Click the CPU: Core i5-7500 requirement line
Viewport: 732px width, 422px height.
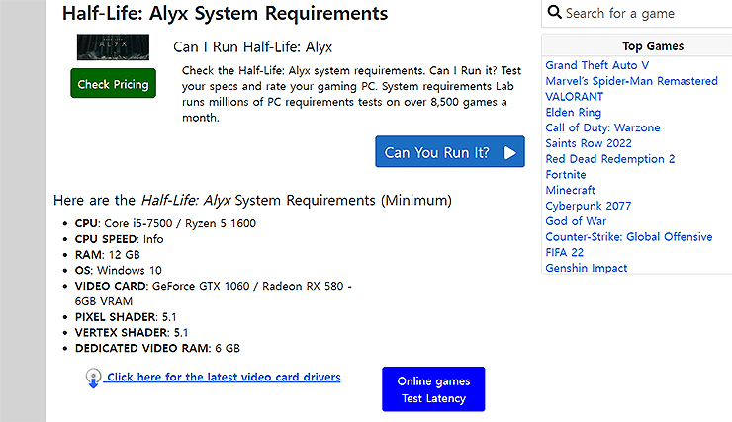pyautogui.click(x=165, y=223)
